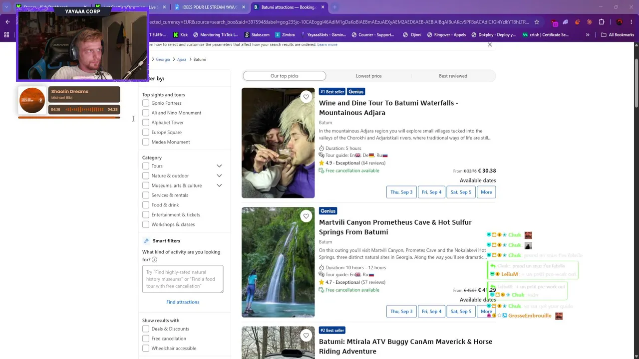Show more bookmarks with the double chevron

(588, 35)
